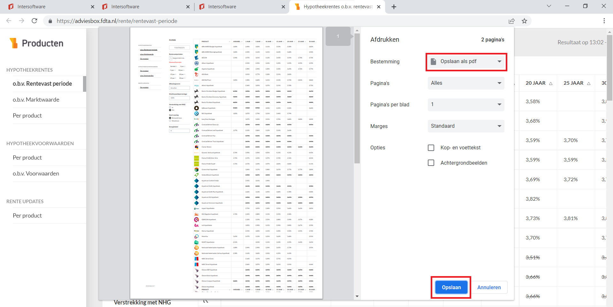Close the Hypotheekrentes tab

click(x=379, y=7)
